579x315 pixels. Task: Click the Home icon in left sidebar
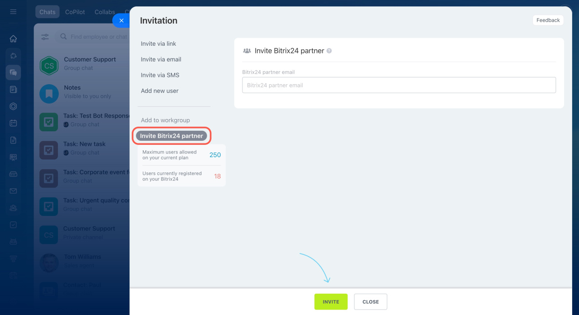[x=13, y=39]
